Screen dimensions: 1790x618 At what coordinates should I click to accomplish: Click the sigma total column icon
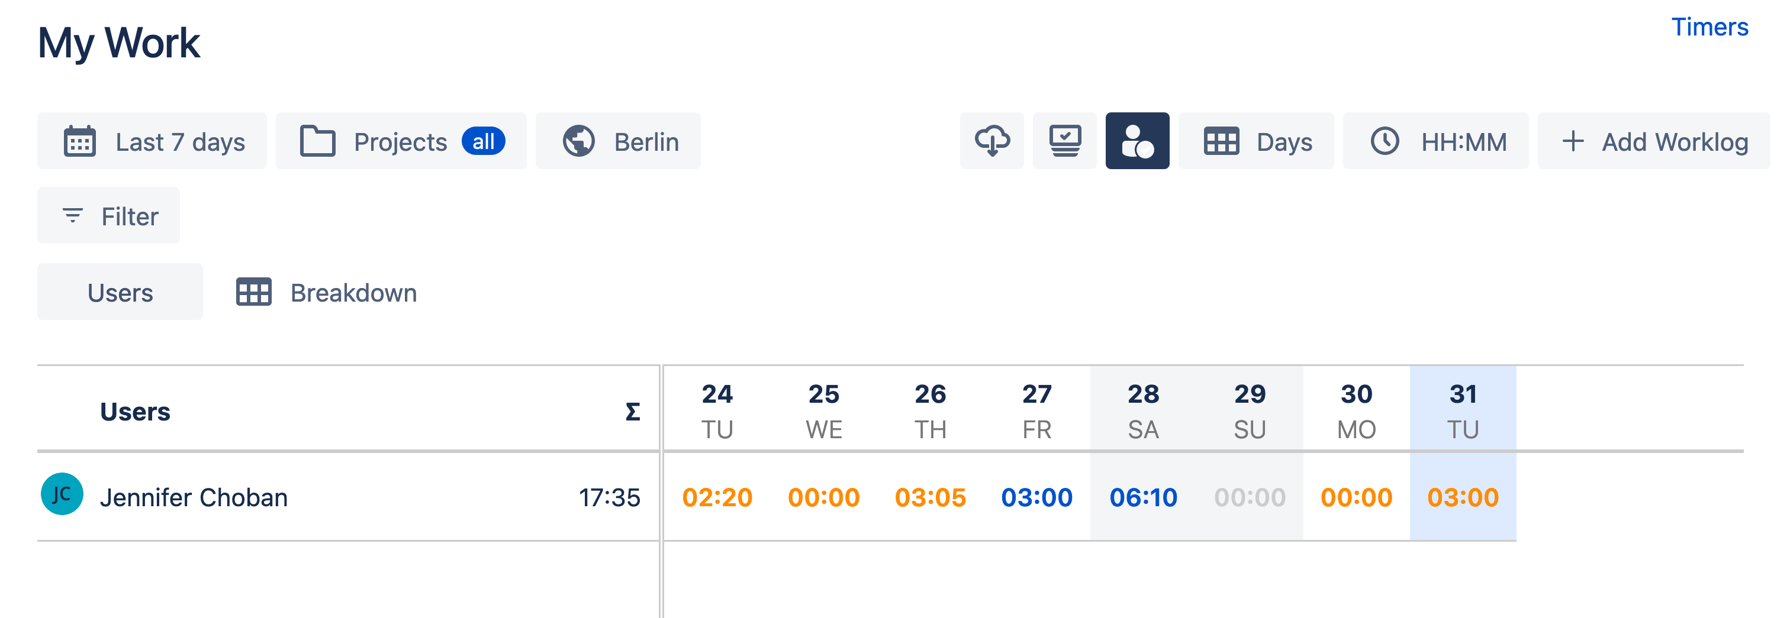coord(632,412)
